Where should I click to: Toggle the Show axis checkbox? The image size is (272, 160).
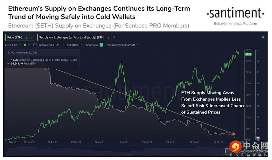tap(101, 45)
